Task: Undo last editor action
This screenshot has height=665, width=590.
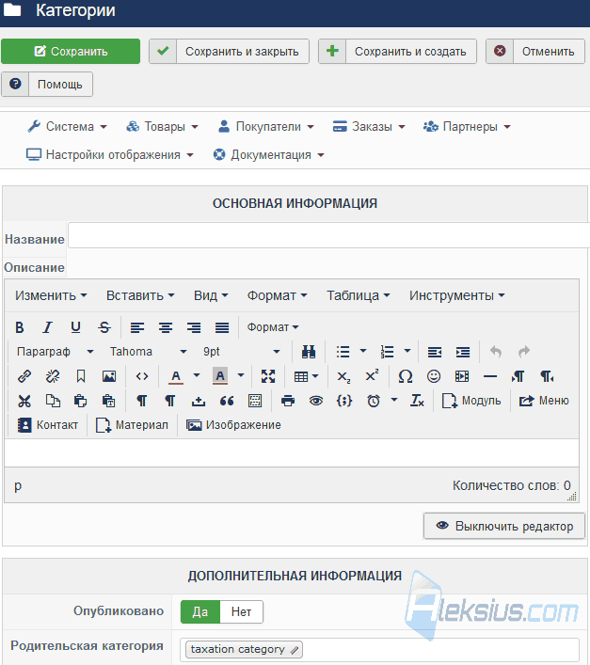Action: (x=496, y=352)
